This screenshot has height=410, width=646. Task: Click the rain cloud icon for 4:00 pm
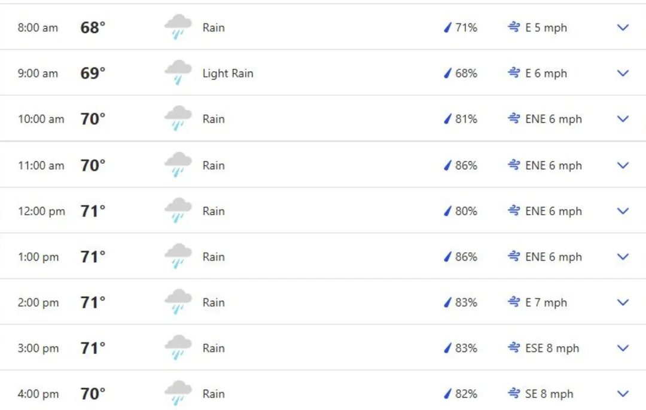tap(178, 393)
